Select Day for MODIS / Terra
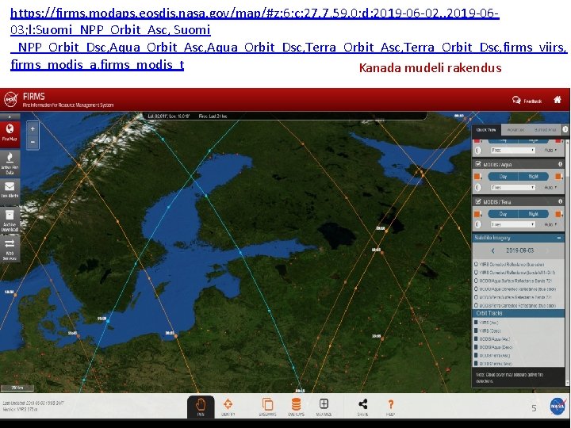The height and width of the screenshot is (428, 571). pyautogui.click(x=503, y=214)
